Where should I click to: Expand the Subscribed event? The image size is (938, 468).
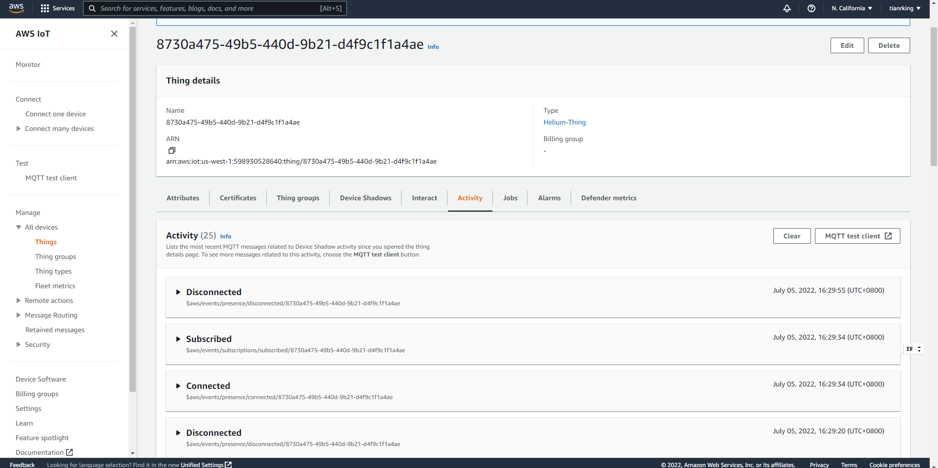tap(178, 339)
